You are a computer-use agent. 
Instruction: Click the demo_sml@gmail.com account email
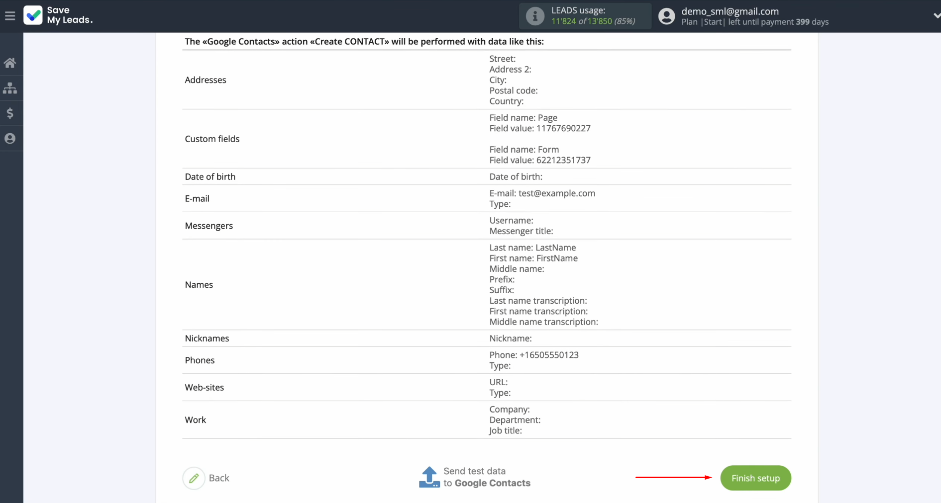tap(730, 11)
